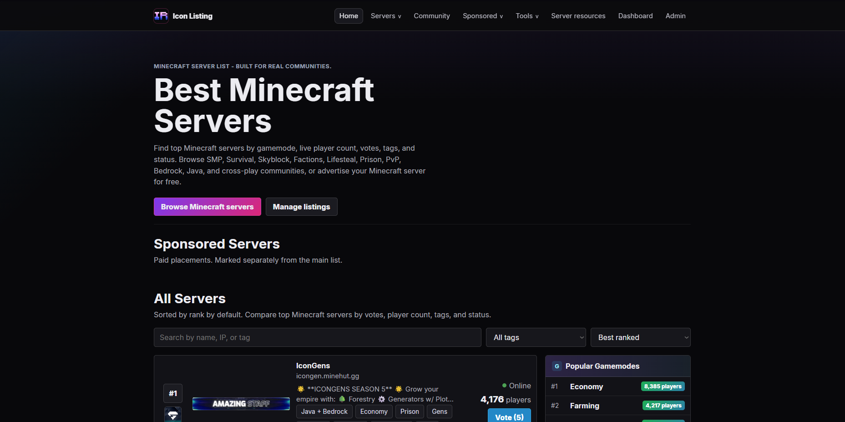Click the Popular Gamemodes panel title

tap(602, 366)
